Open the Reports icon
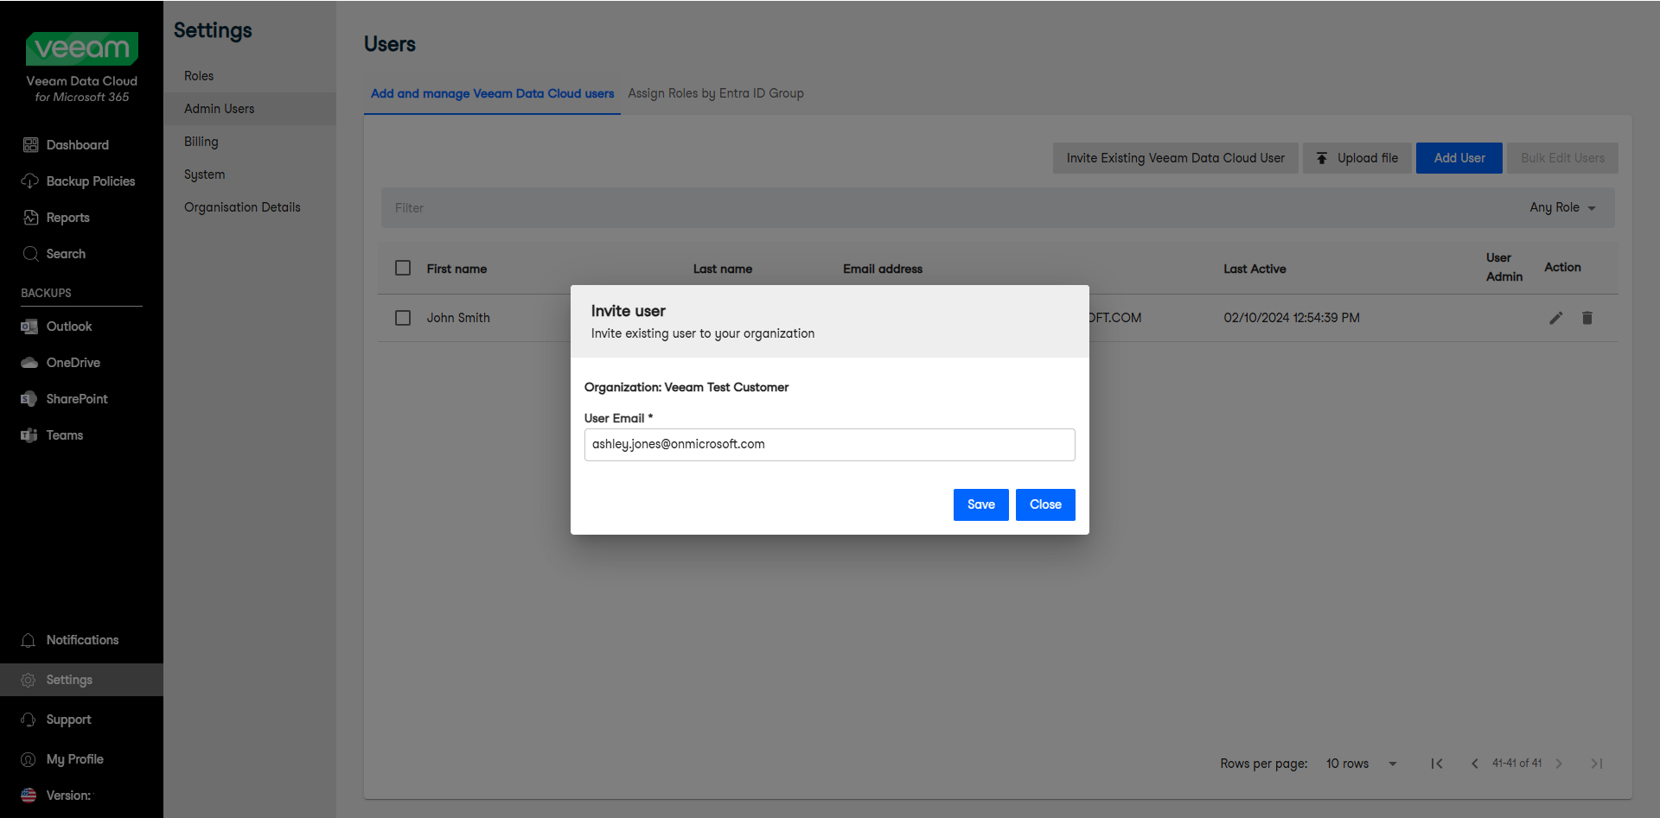Image resolution: width=1660 pixels, height=818 pixels. pos(30,218)
